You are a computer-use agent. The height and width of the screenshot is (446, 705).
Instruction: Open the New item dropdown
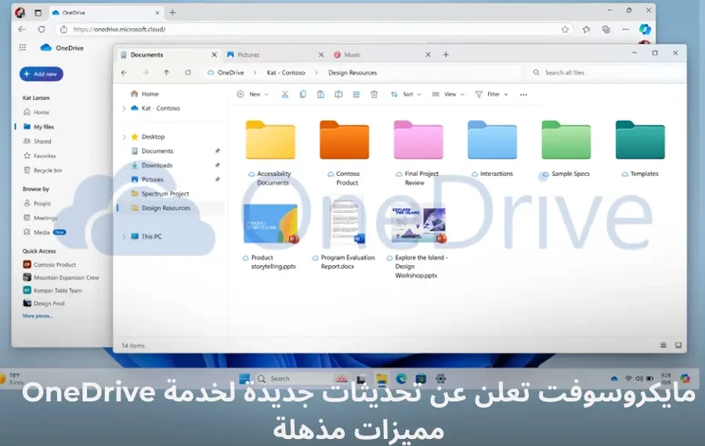pyautogui.click(x=253, y=95)
